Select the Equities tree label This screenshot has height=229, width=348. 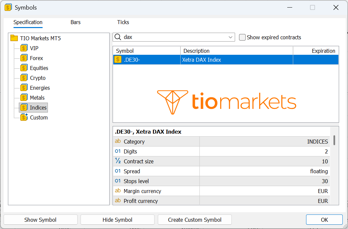click(39, 68)
